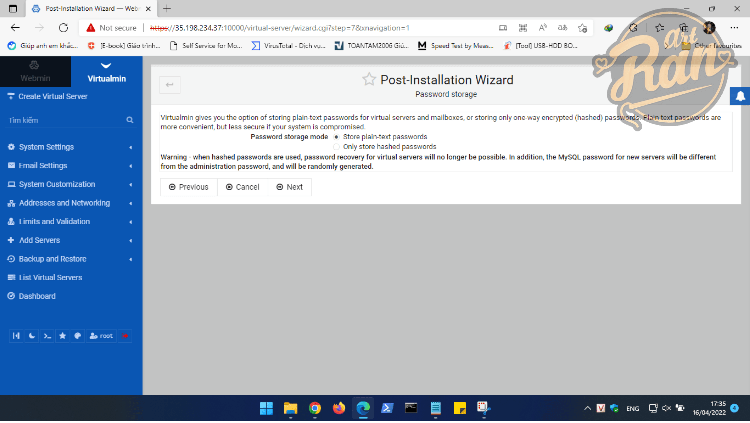This screenshot has height=423, width=750.
Task: Open Self Service for Mo... bookmark
Action: click(x=206, y=46)
